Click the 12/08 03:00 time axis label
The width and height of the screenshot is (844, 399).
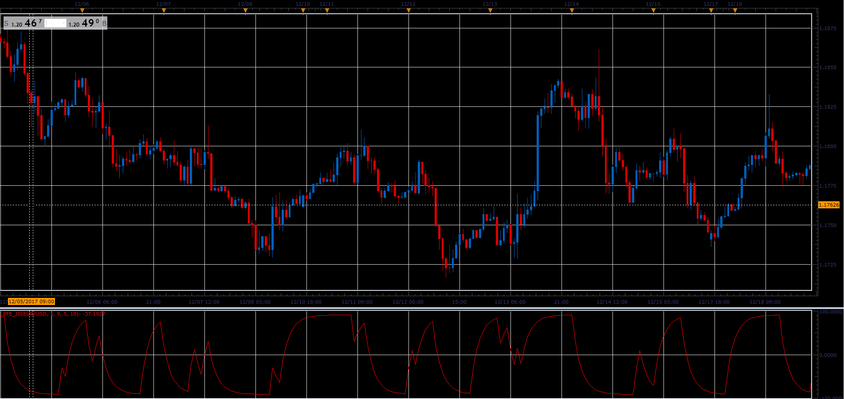click(255, 302)
